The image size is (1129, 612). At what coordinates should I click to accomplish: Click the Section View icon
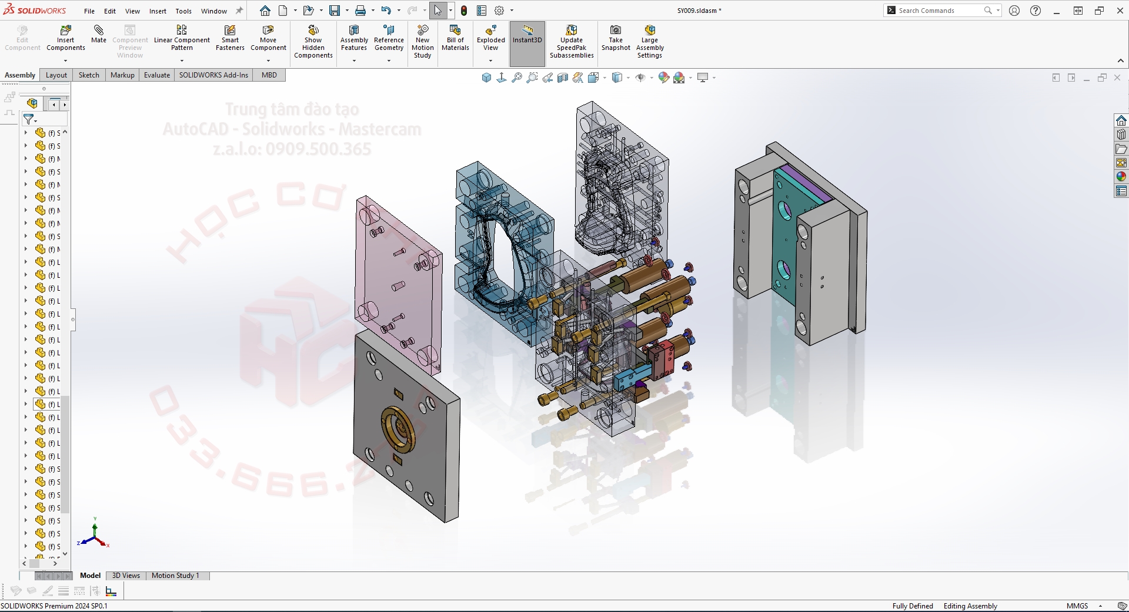click(563, 78)
